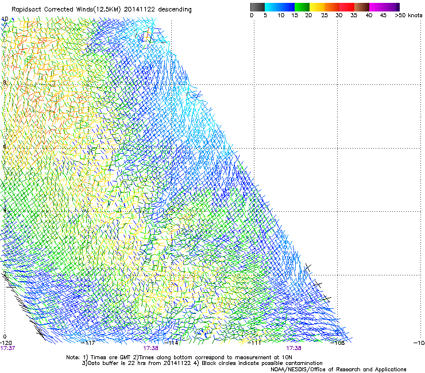Image resolution: width=425 pixels, height=373 pixels.
Task: Click the gray 0-5 knots legend swatch
Action: pos(257,7)
